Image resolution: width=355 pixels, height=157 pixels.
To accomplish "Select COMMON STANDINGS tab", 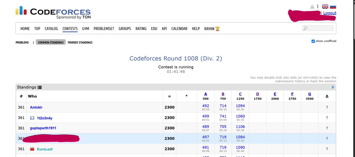I will pos(51,42).
